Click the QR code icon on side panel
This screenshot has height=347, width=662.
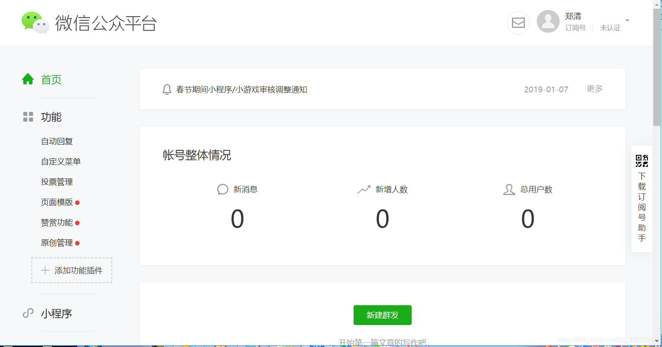click(642, 161)
